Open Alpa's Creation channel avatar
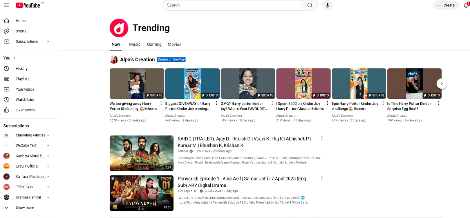 tap(114, 59)
